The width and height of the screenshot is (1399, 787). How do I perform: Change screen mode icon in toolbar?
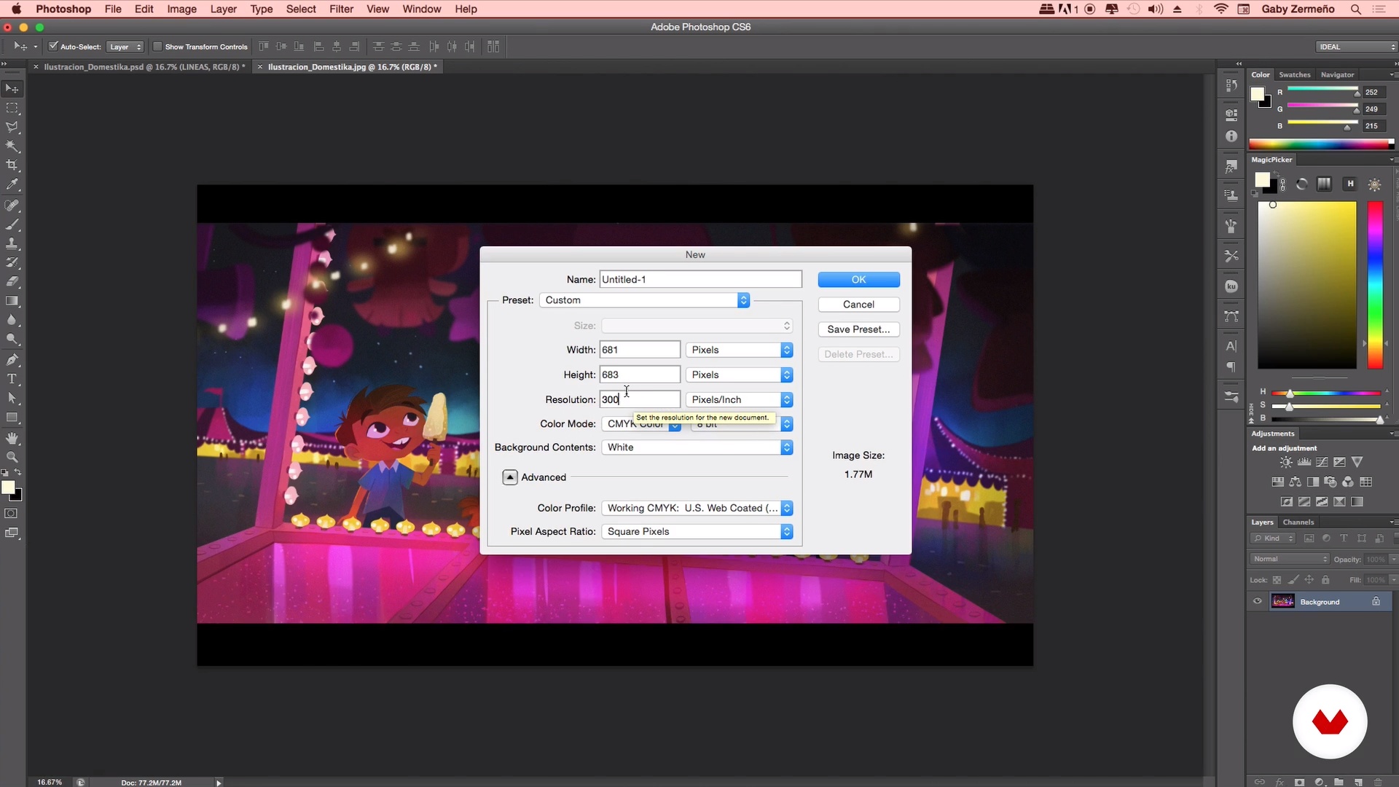[12, 533]
